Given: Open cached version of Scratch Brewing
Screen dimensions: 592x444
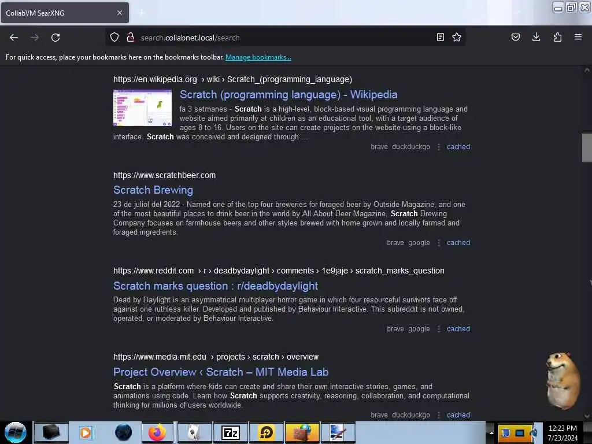Looking at the screenshot, I should pos(458,242).
